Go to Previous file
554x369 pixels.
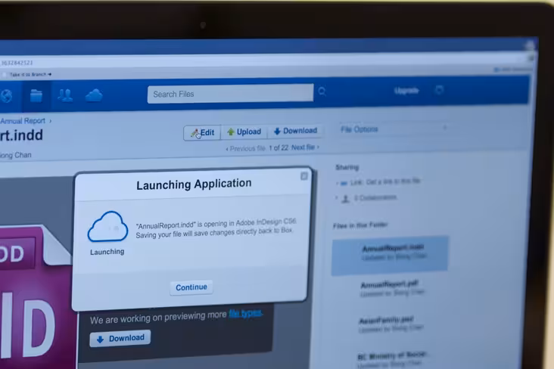245,149
